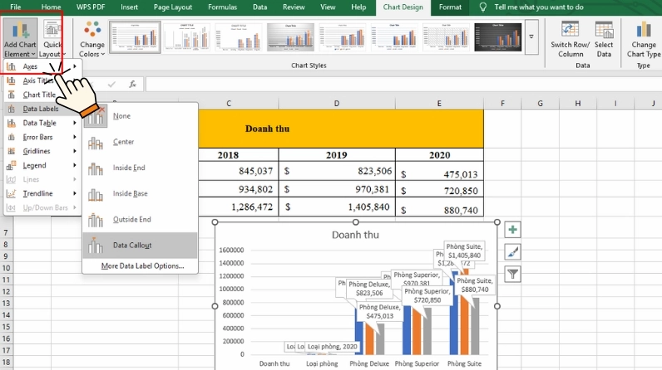Click the Select Data icon
This screenshot has width=662, height=370.
tap(604, 30)
